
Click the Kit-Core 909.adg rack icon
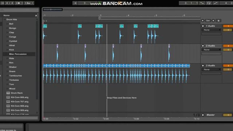click(8, 110)
